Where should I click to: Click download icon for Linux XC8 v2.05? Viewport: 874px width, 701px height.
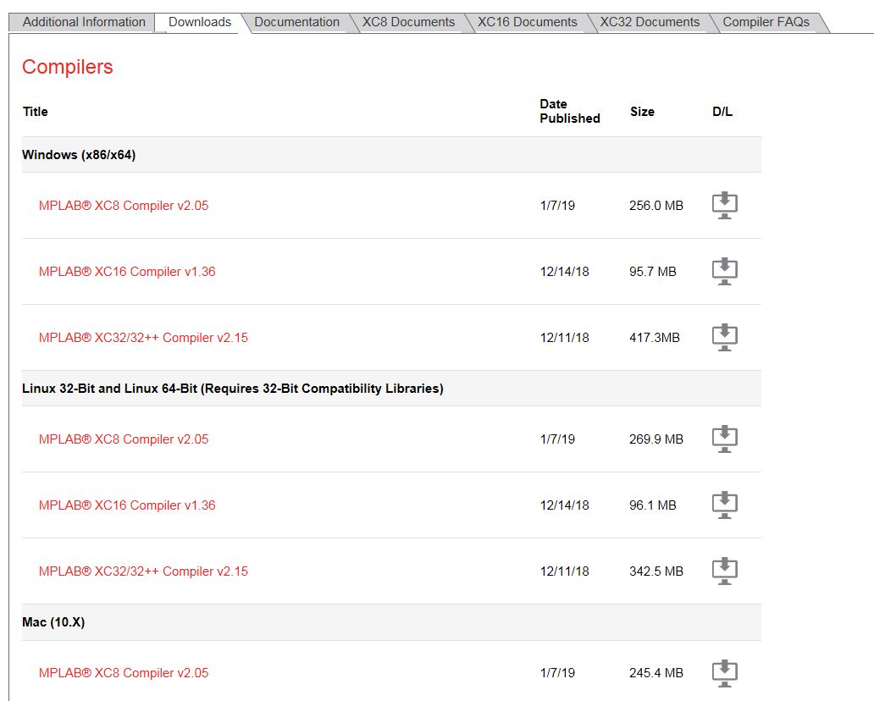[725, 439]
